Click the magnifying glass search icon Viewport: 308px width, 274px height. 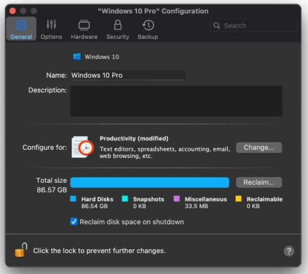coord(216,26)
